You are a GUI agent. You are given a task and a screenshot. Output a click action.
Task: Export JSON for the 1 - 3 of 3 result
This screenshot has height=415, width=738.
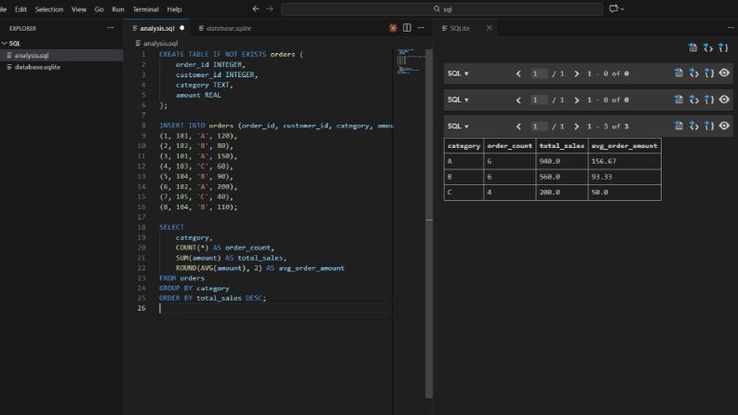[x=709, y=126]
